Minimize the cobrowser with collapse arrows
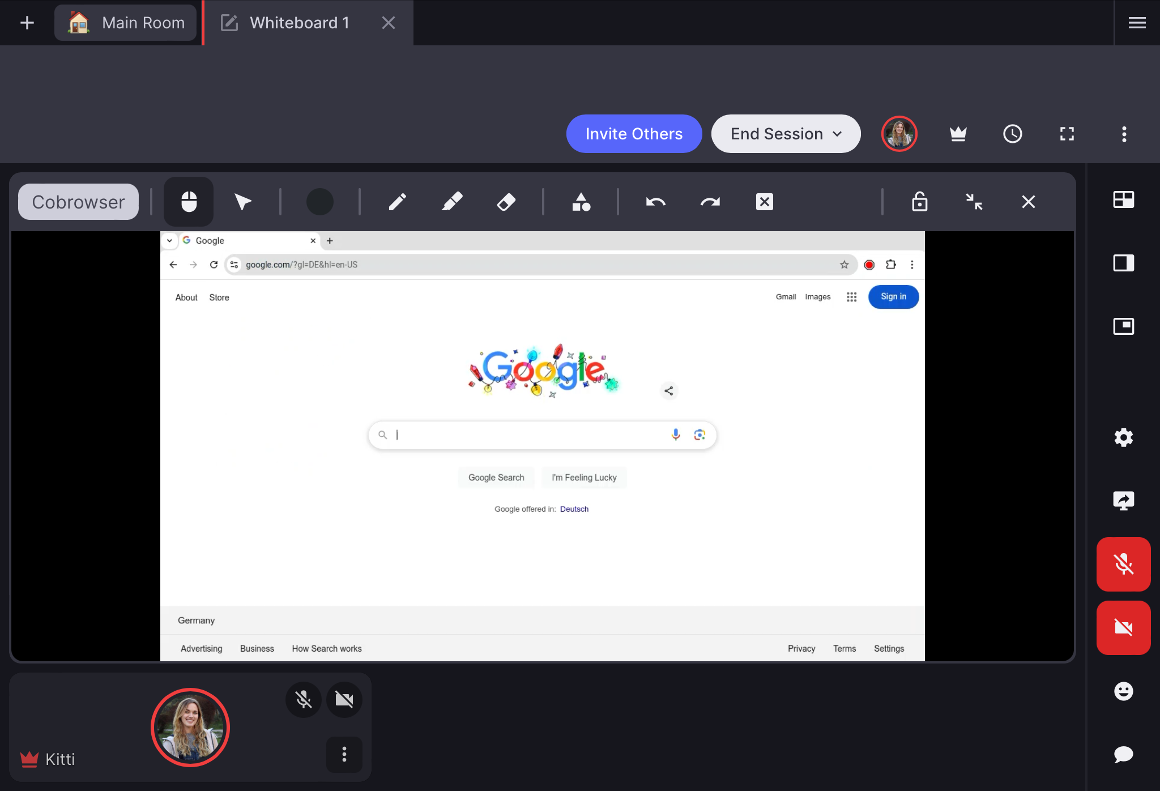The image size is (1160, 791). click(974, 202)
